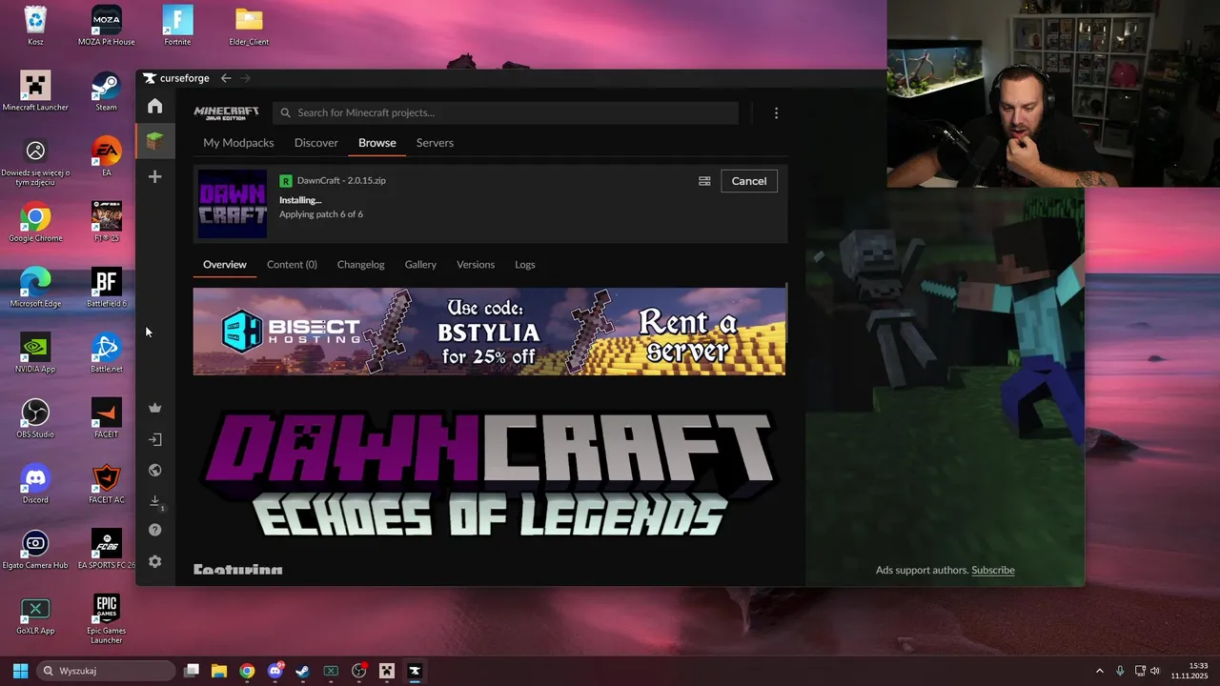Open the Windows Start menu
Image resolution: width=1220 pixels, height=686 pixels.
pyautogui.click(x=20, y=671)
